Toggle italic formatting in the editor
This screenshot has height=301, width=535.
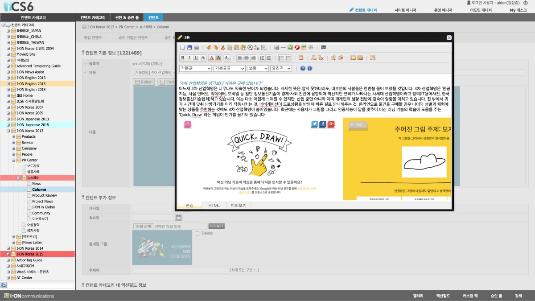[189, 58]
